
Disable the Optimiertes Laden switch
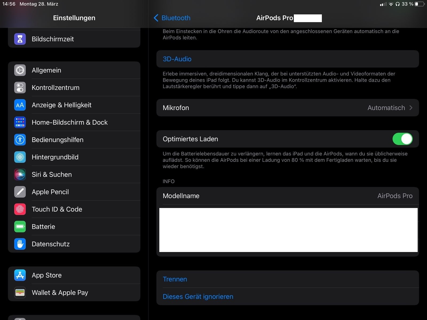[x=402, y=139]
